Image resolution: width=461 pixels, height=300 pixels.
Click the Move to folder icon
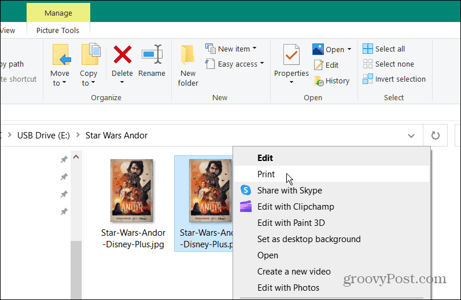pyautogui.click(x=61, y=54)
